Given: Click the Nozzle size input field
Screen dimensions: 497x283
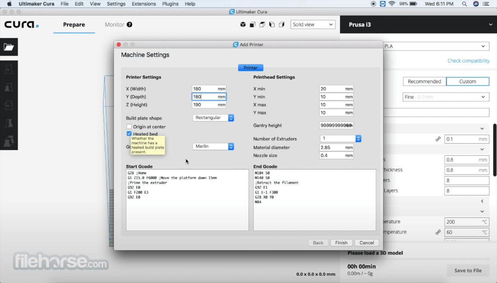Looking at the screenshot, I should click(337, 155).
